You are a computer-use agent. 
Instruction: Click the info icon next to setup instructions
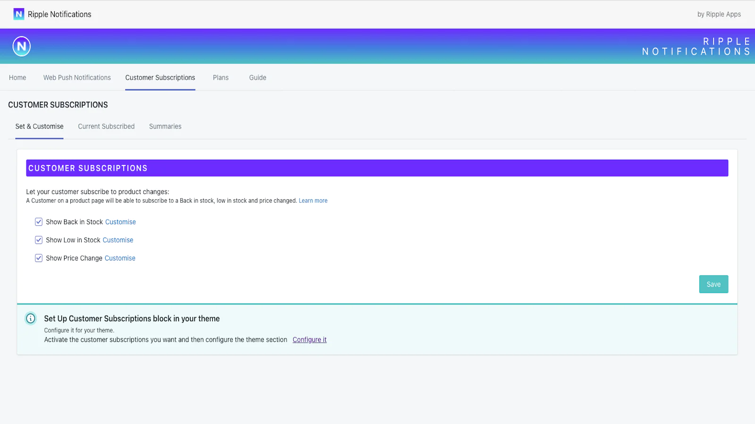[x=31, y=318]
